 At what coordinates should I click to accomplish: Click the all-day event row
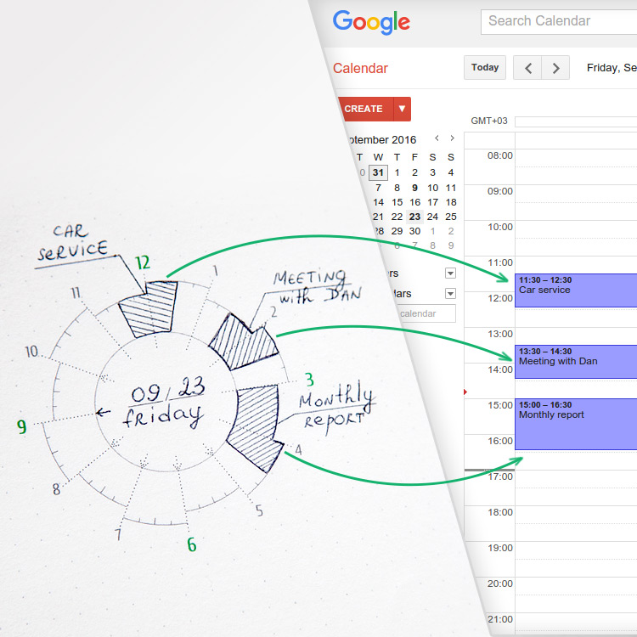point(576,121)
